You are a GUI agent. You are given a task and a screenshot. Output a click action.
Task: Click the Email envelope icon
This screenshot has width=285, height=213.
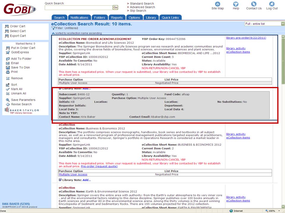point(8,63)
